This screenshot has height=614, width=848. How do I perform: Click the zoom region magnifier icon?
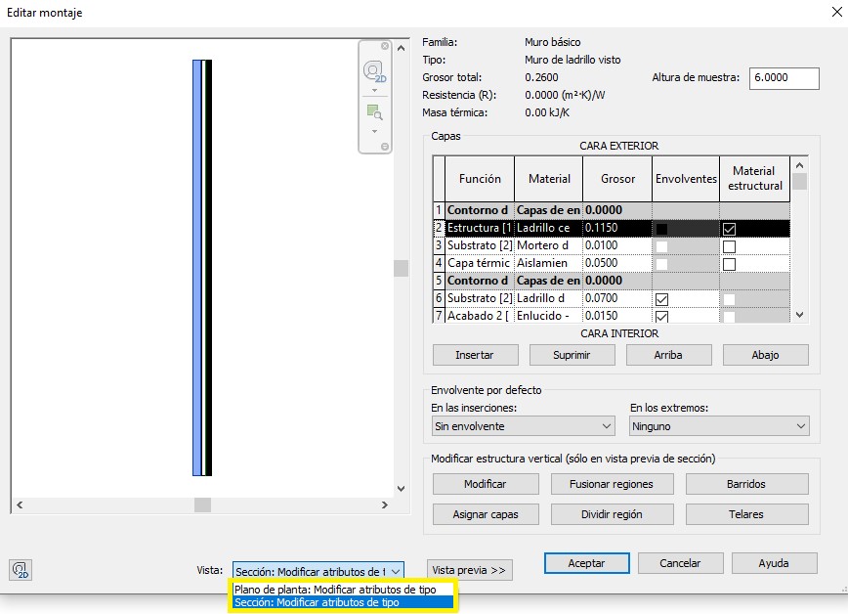tap(374, 111)
